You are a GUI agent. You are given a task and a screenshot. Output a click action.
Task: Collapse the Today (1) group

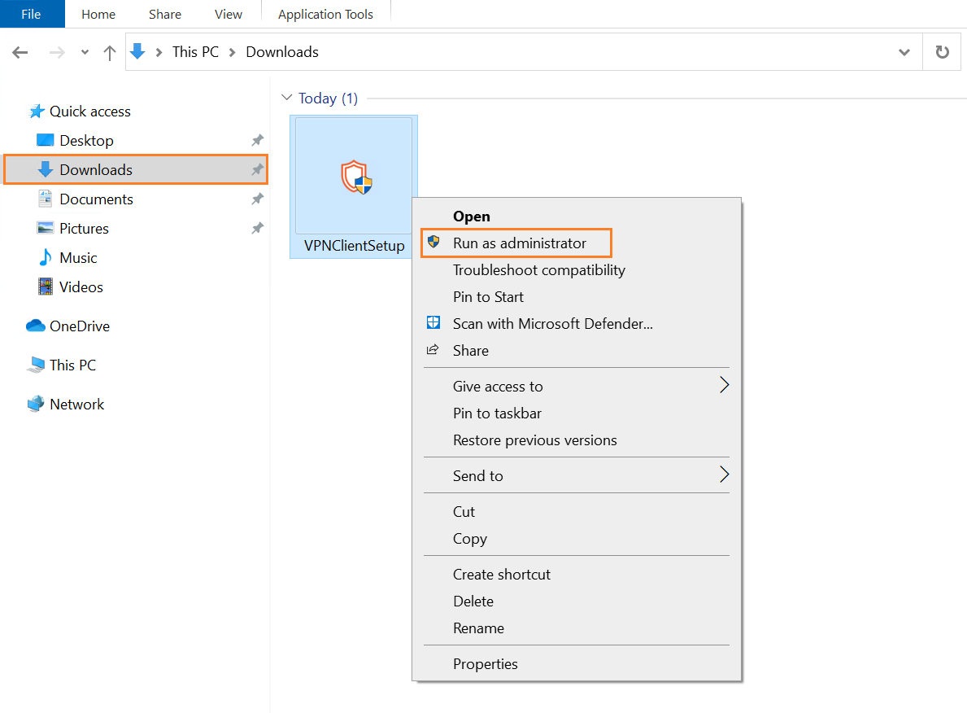point(287,98)
